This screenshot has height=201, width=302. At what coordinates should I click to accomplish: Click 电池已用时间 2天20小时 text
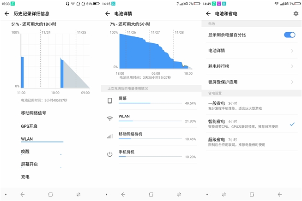(145, 78)
